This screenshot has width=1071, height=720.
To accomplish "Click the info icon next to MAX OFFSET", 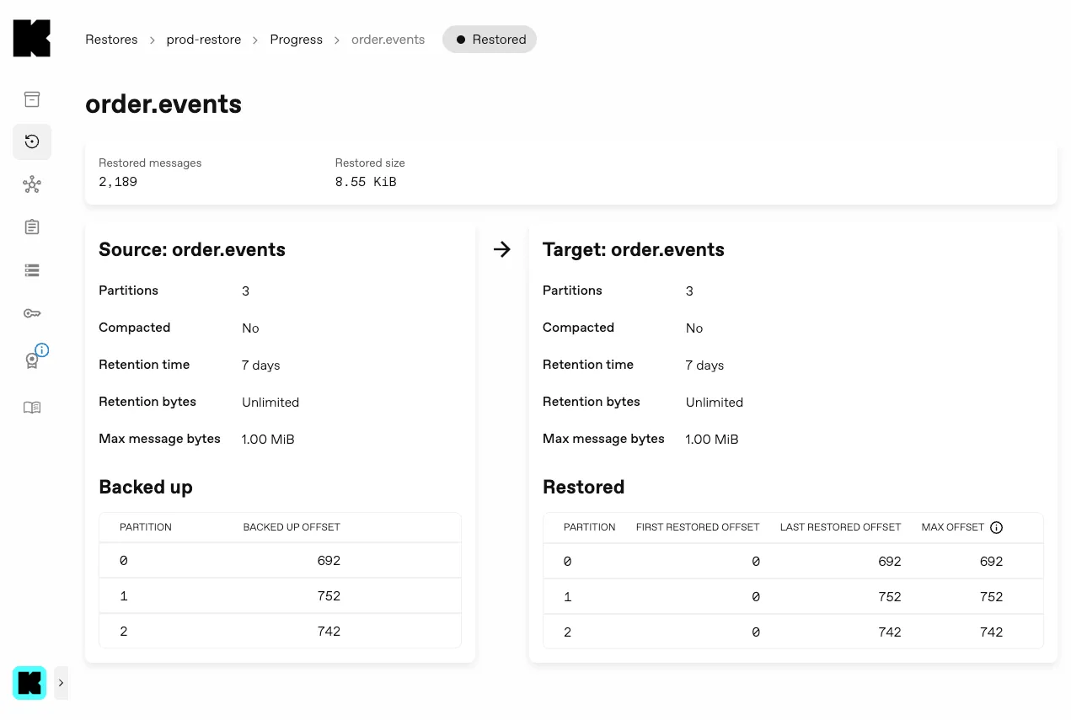I will point(996,527).
